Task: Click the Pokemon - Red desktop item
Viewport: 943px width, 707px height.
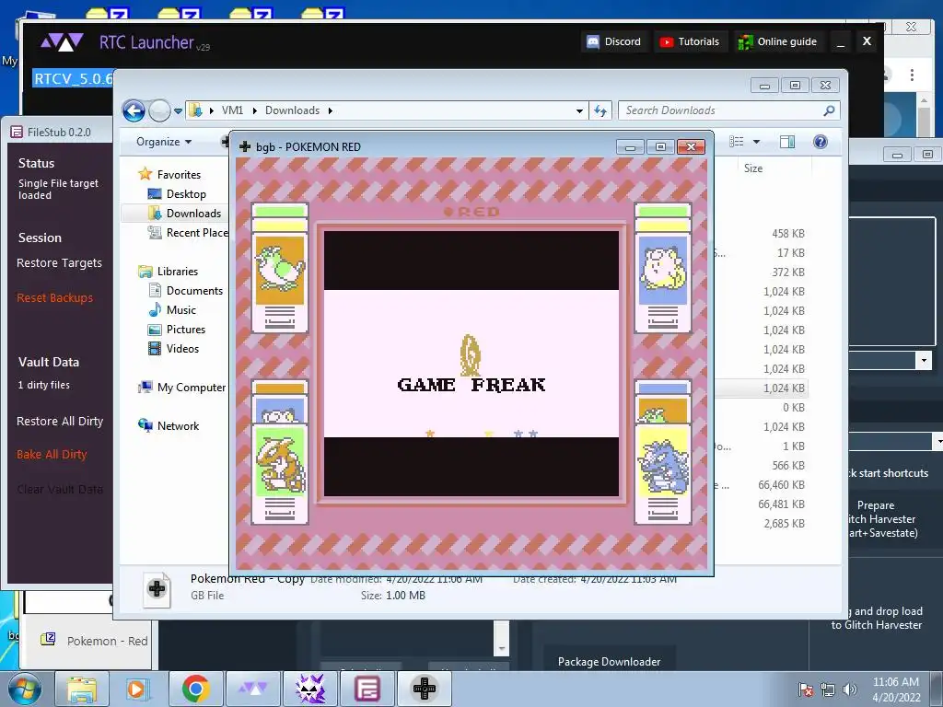Action: coord(94,641)
